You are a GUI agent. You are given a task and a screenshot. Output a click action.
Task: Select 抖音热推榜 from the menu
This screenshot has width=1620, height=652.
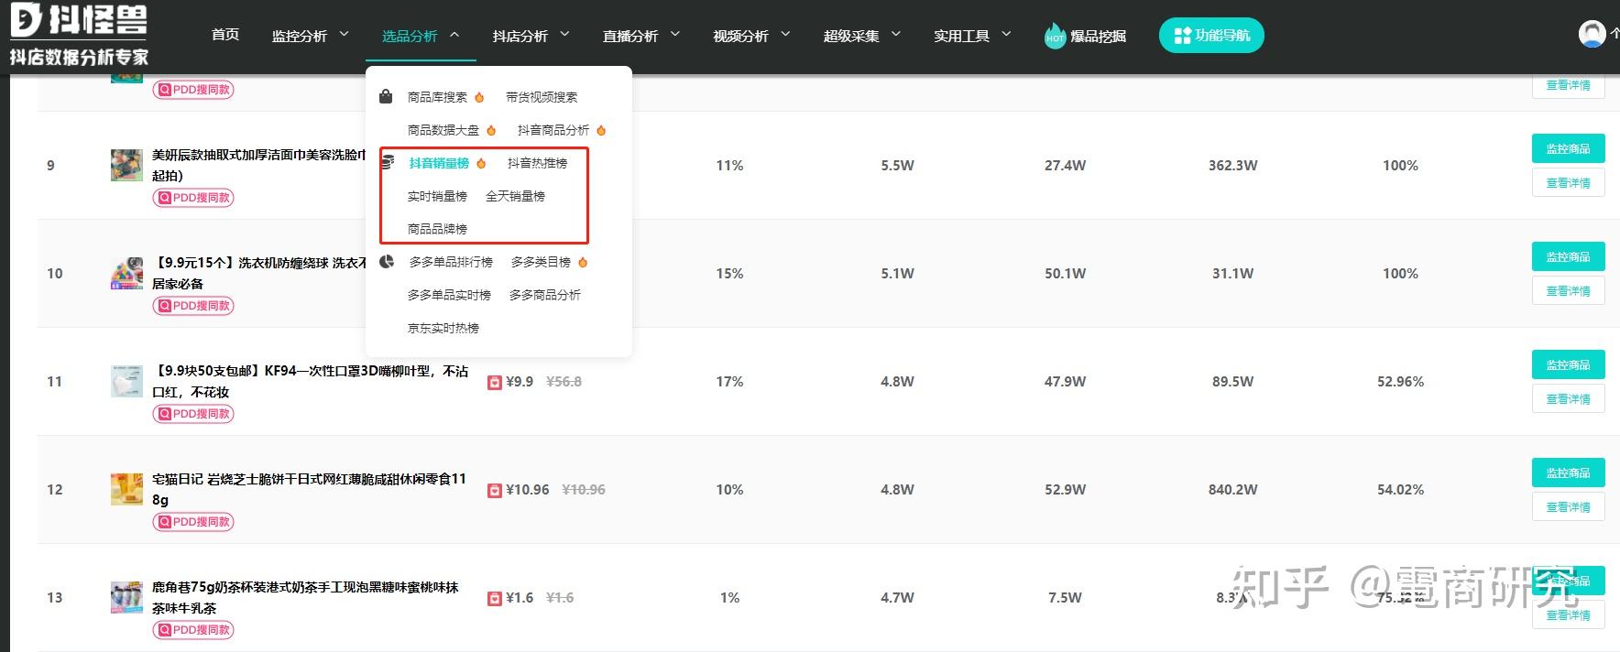[537, 163]
